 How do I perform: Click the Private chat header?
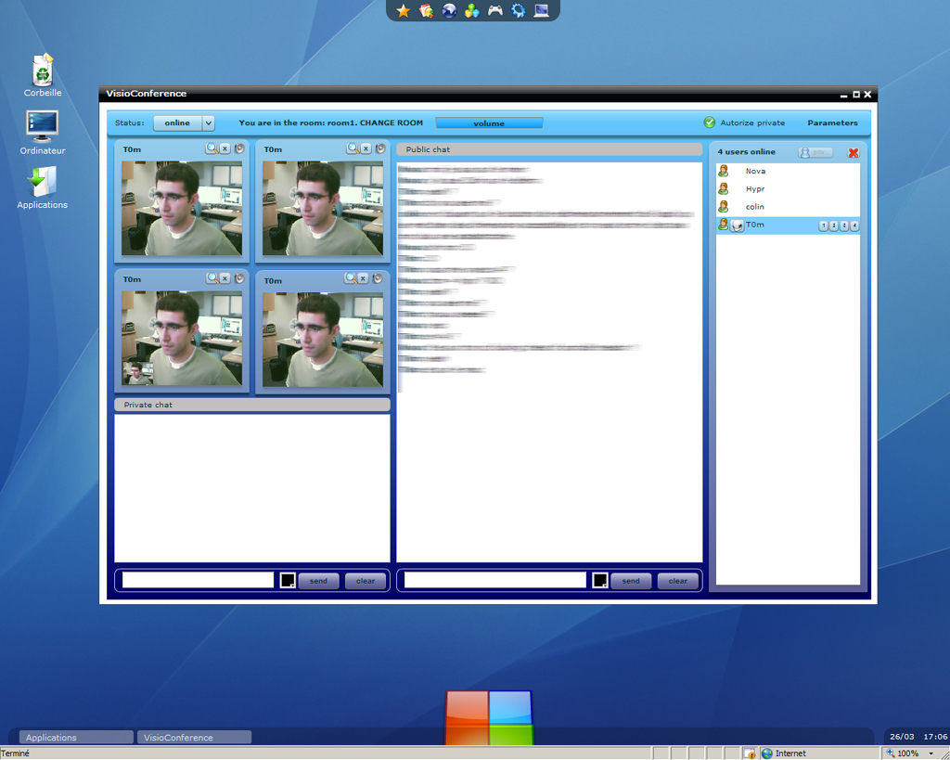click(x=252, y=405)
